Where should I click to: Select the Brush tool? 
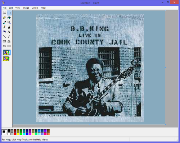pyautogui.click(x=9, y=27)
